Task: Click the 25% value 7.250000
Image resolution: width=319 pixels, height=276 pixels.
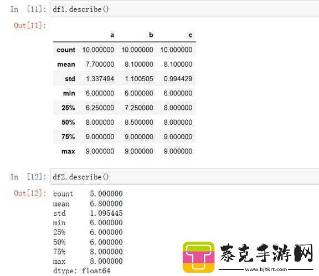Action: point(139,108)
